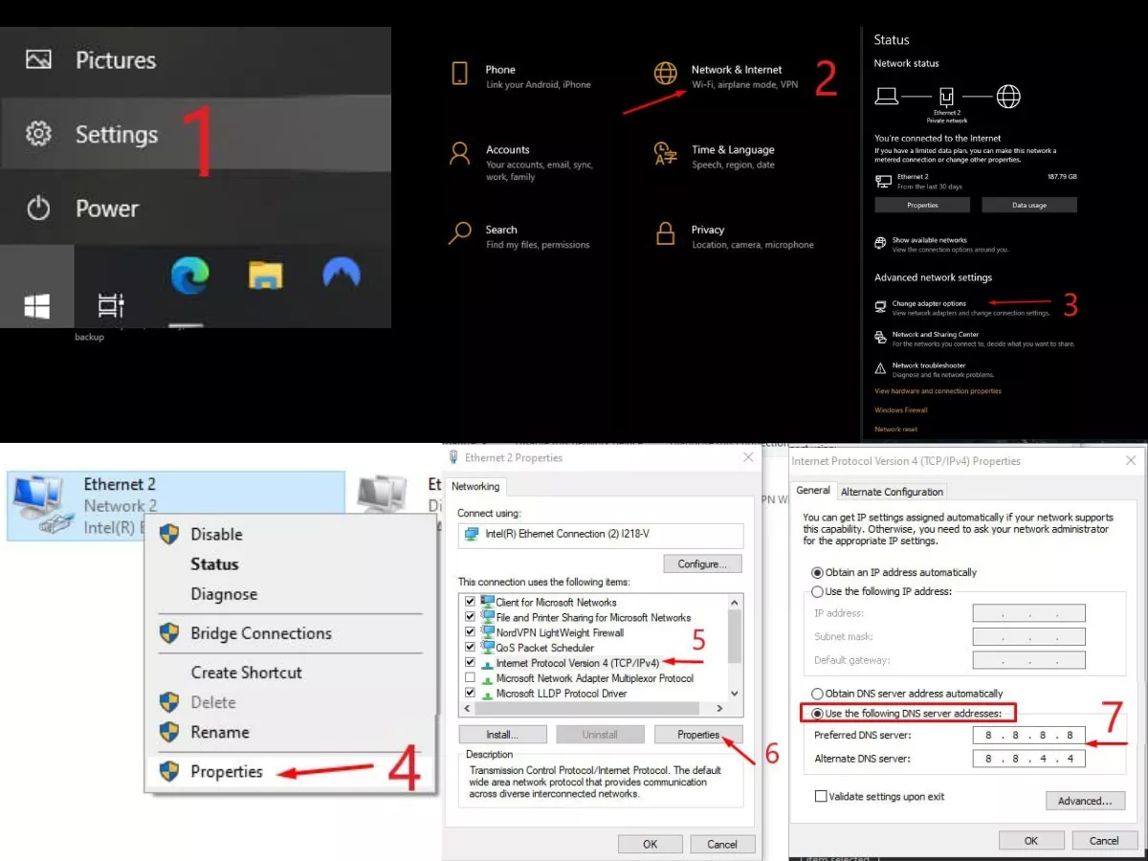Click the shield icon beside Rename
This screenshot has width=1148, height=861.
pos(169,732)
